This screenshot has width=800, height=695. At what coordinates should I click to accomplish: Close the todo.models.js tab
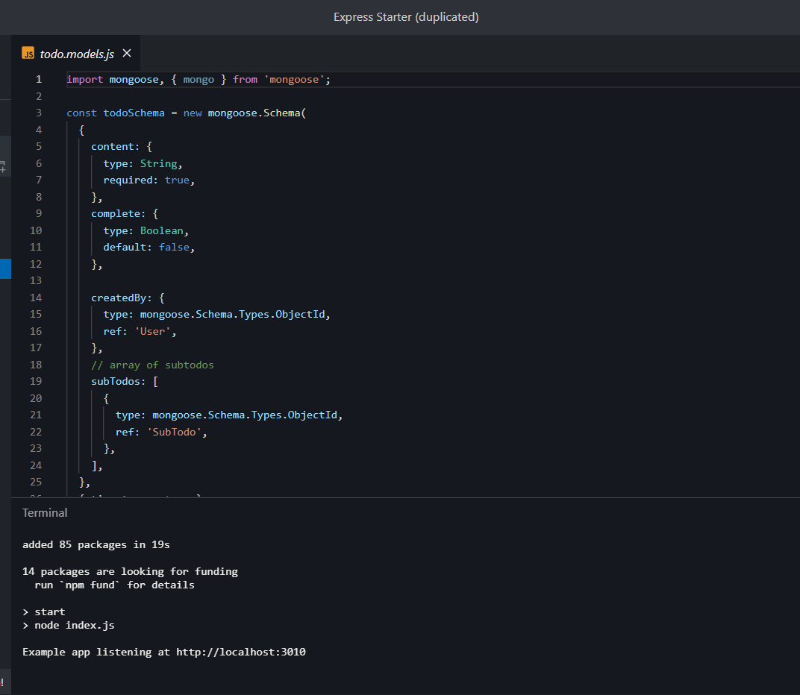(x=127, y=53)
